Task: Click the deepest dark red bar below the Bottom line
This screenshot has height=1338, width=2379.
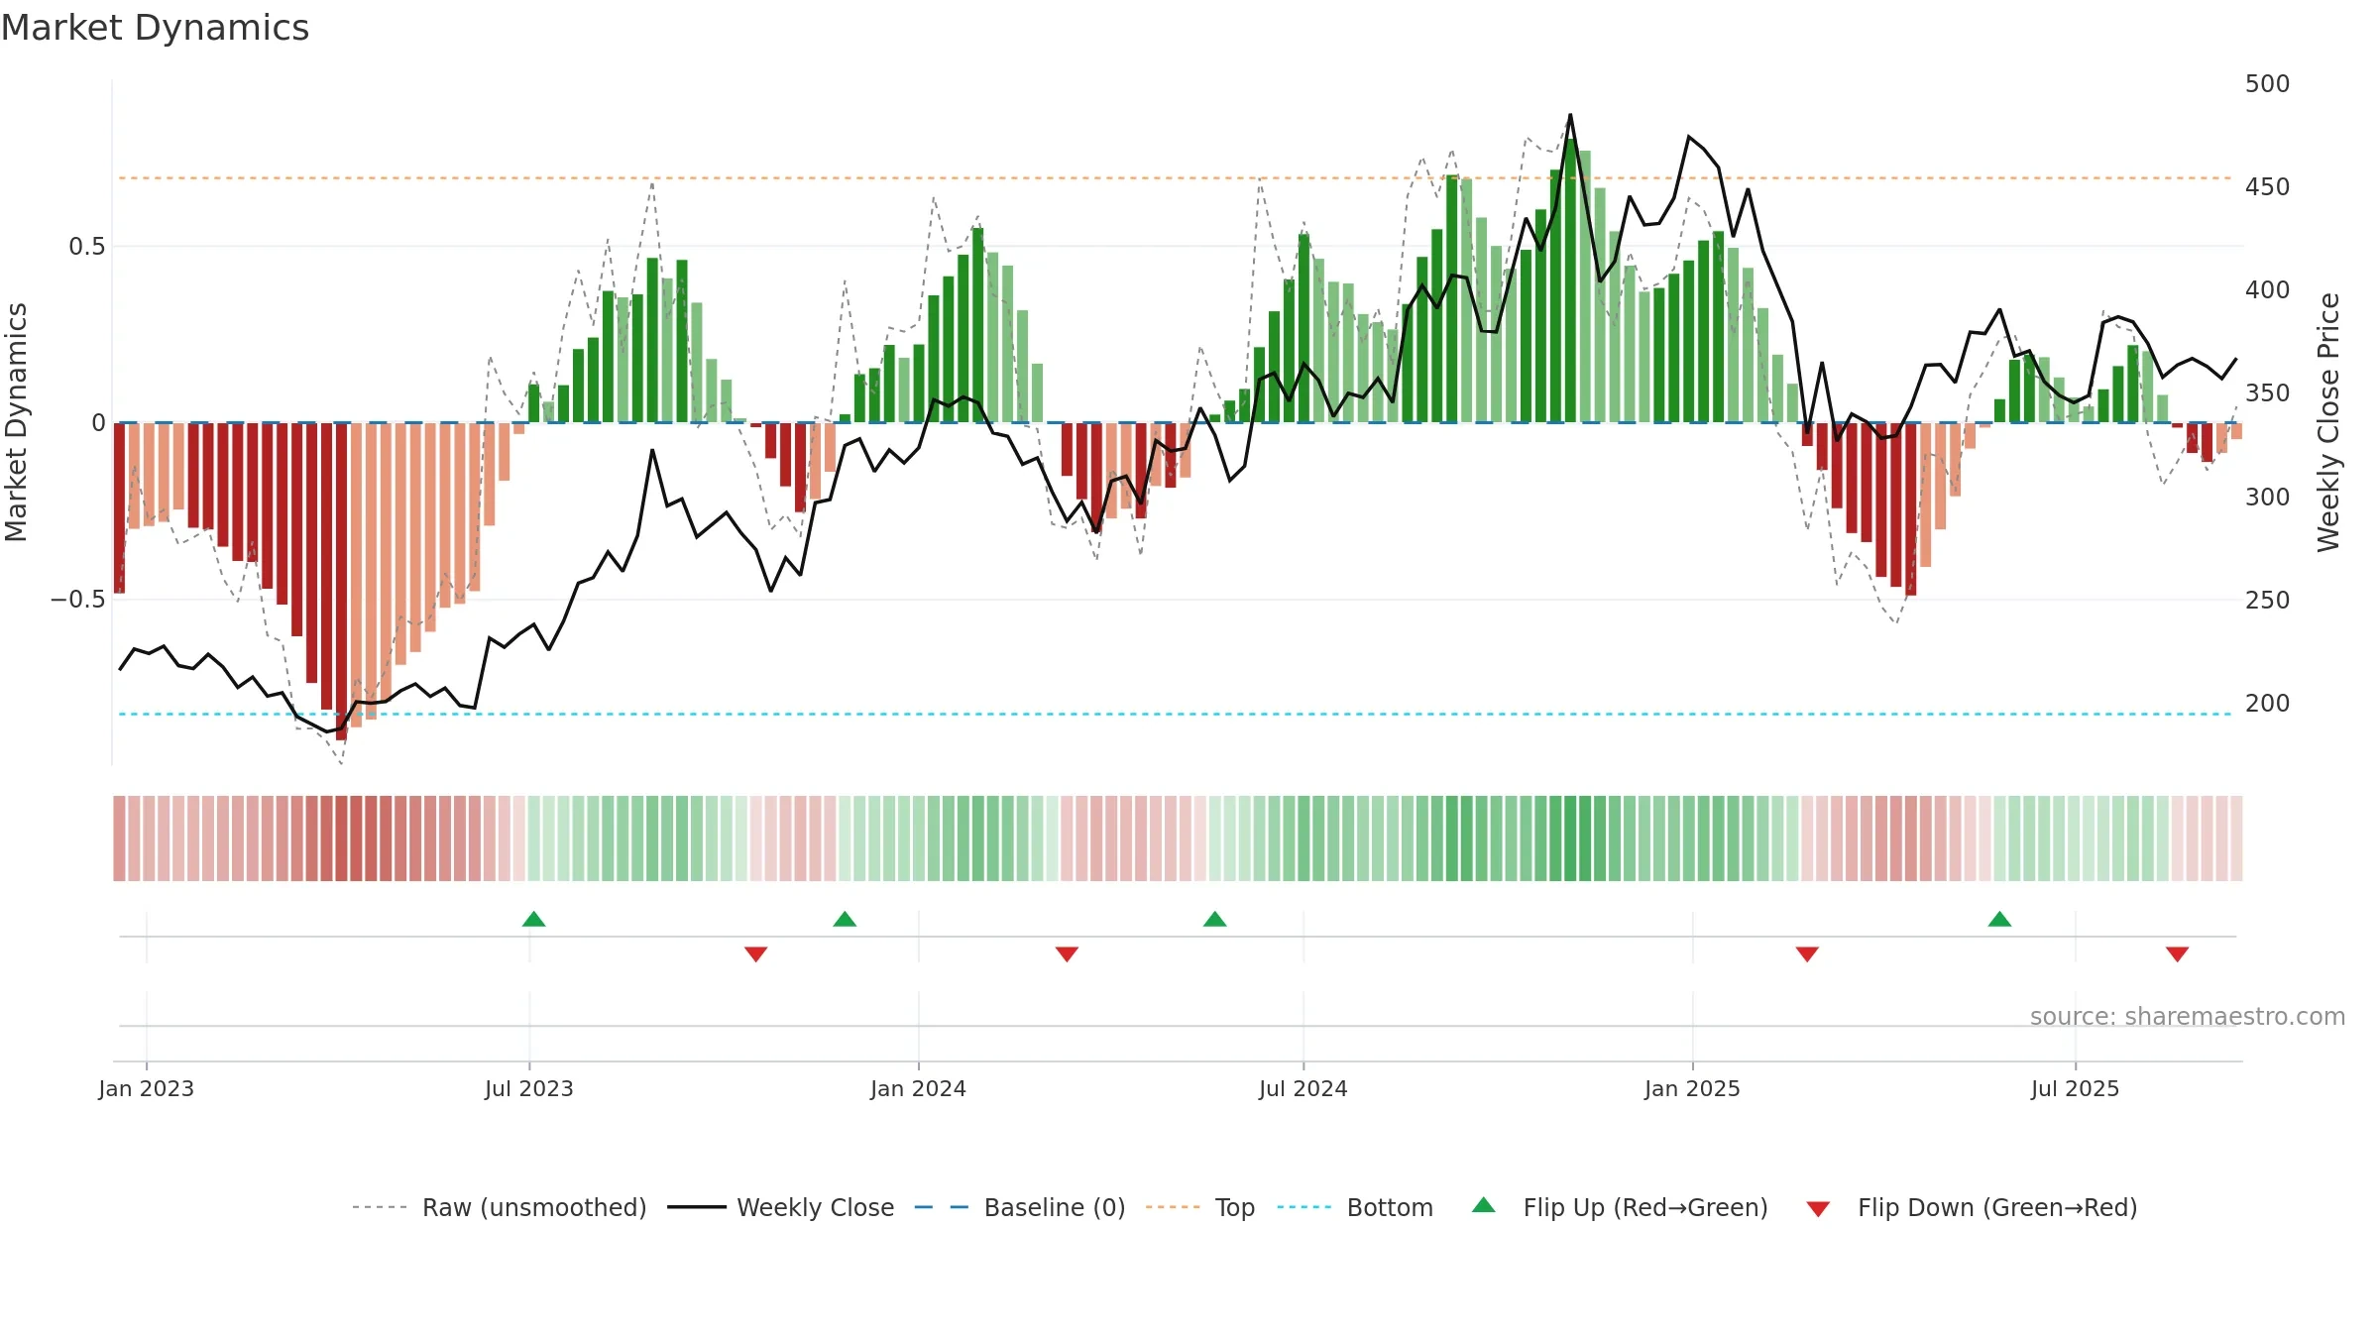Action: pyautogui.click(x=341, y=582)
